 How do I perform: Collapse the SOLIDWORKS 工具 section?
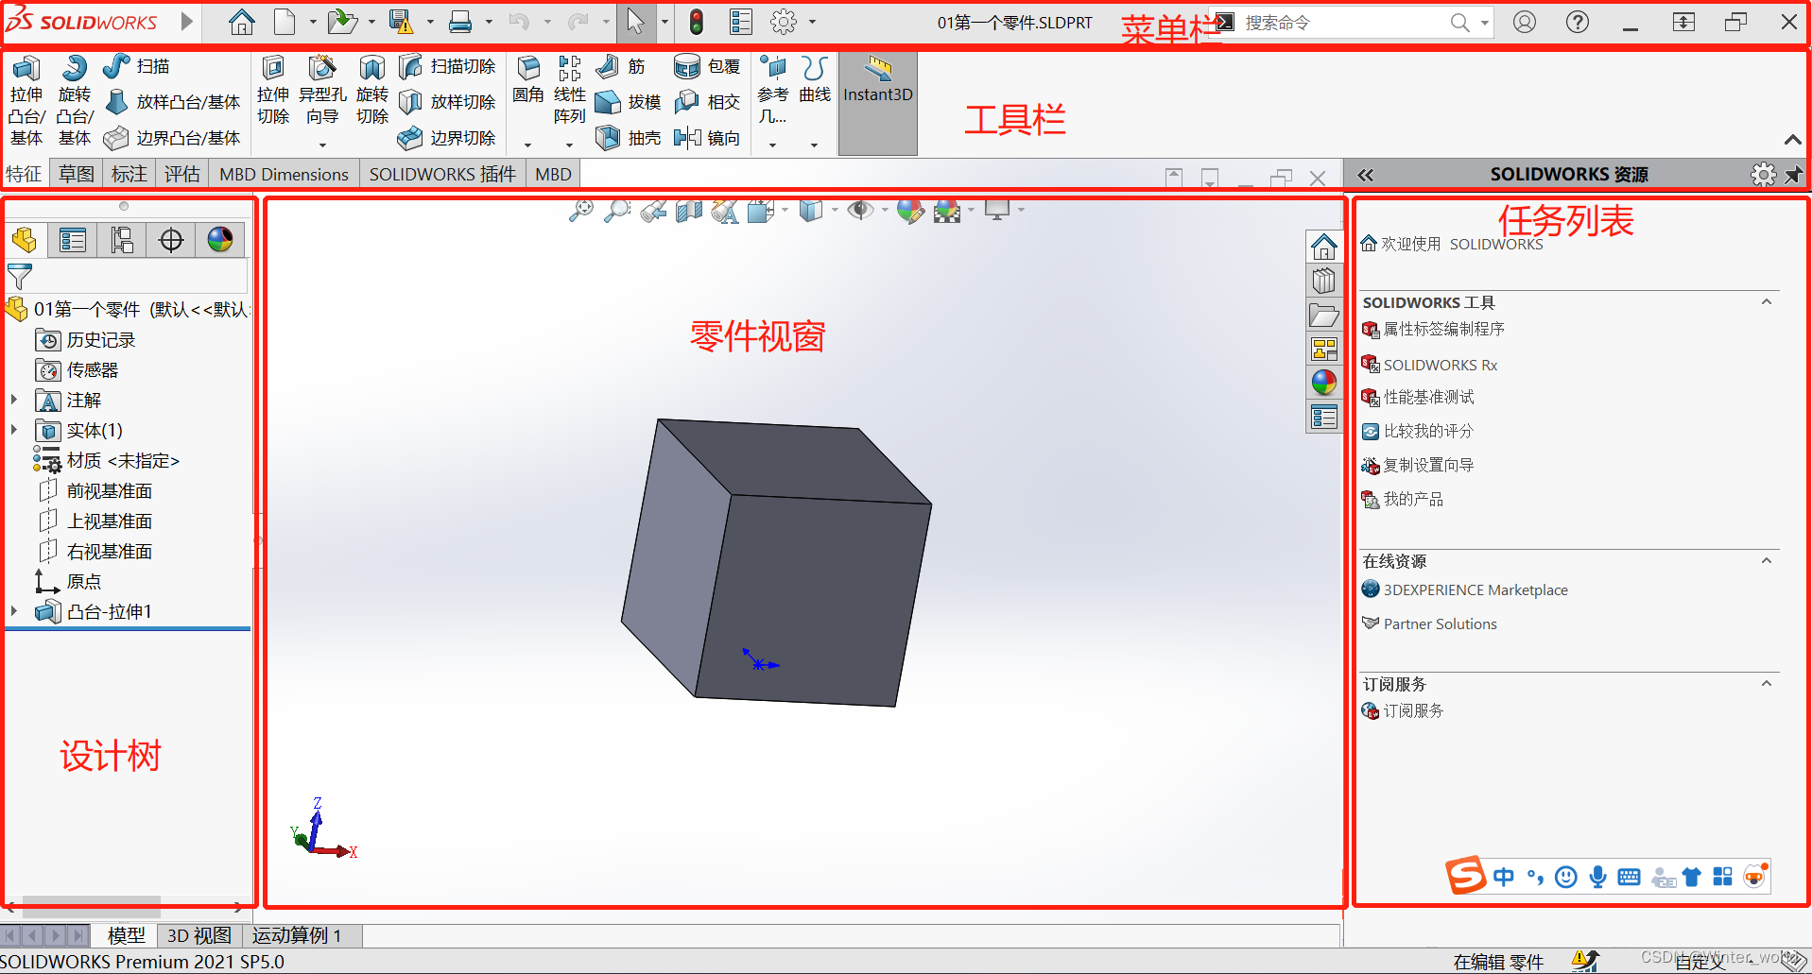1766,300
